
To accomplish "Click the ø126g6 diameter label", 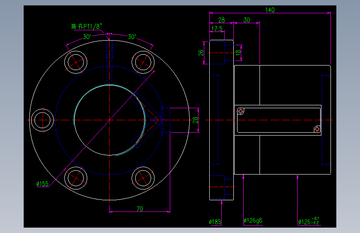I will pyautogui.click(x=253, y=221).
